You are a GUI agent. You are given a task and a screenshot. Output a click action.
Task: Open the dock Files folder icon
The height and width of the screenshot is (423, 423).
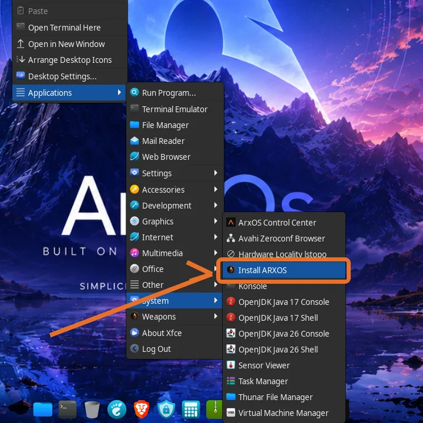tap(43, 409)
